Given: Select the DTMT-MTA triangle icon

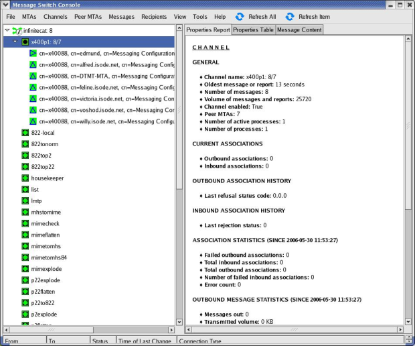Looking at the screenshot, I should click(x=33, y=76).
